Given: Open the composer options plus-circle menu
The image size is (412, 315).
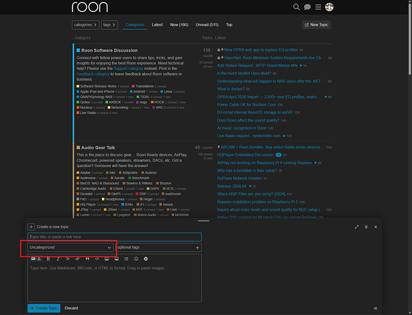Looking at the screenshot, I should pos(146,259).
